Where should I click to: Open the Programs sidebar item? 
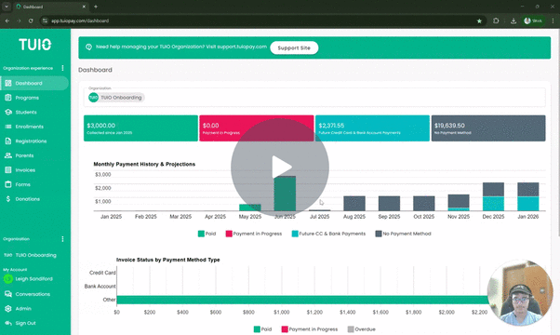[27, 98]
